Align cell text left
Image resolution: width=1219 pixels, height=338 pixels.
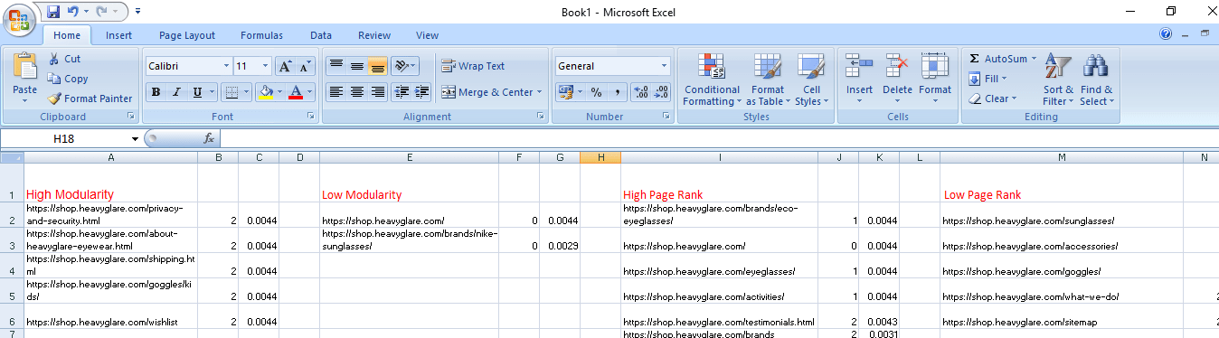335,92
